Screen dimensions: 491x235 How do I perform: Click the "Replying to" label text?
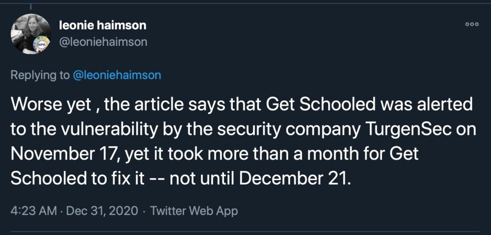click(x=39, y=75)
